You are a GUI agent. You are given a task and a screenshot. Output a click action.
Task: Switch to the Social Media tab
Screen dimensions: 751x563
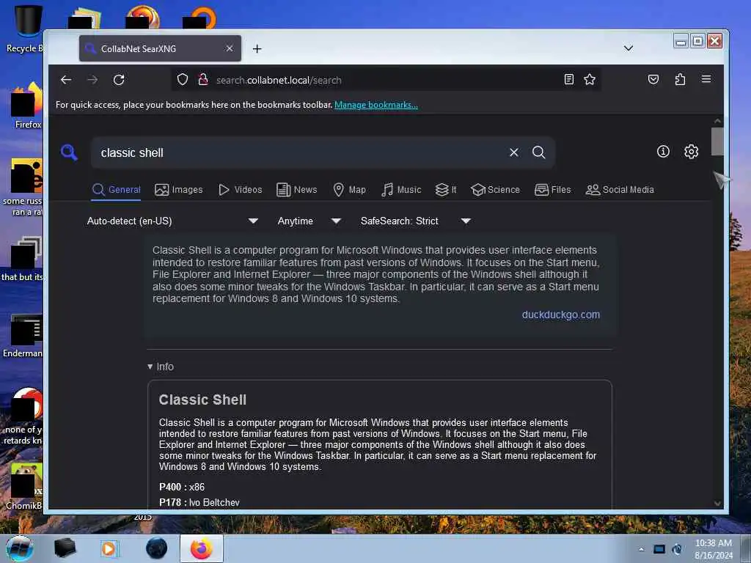620,190
